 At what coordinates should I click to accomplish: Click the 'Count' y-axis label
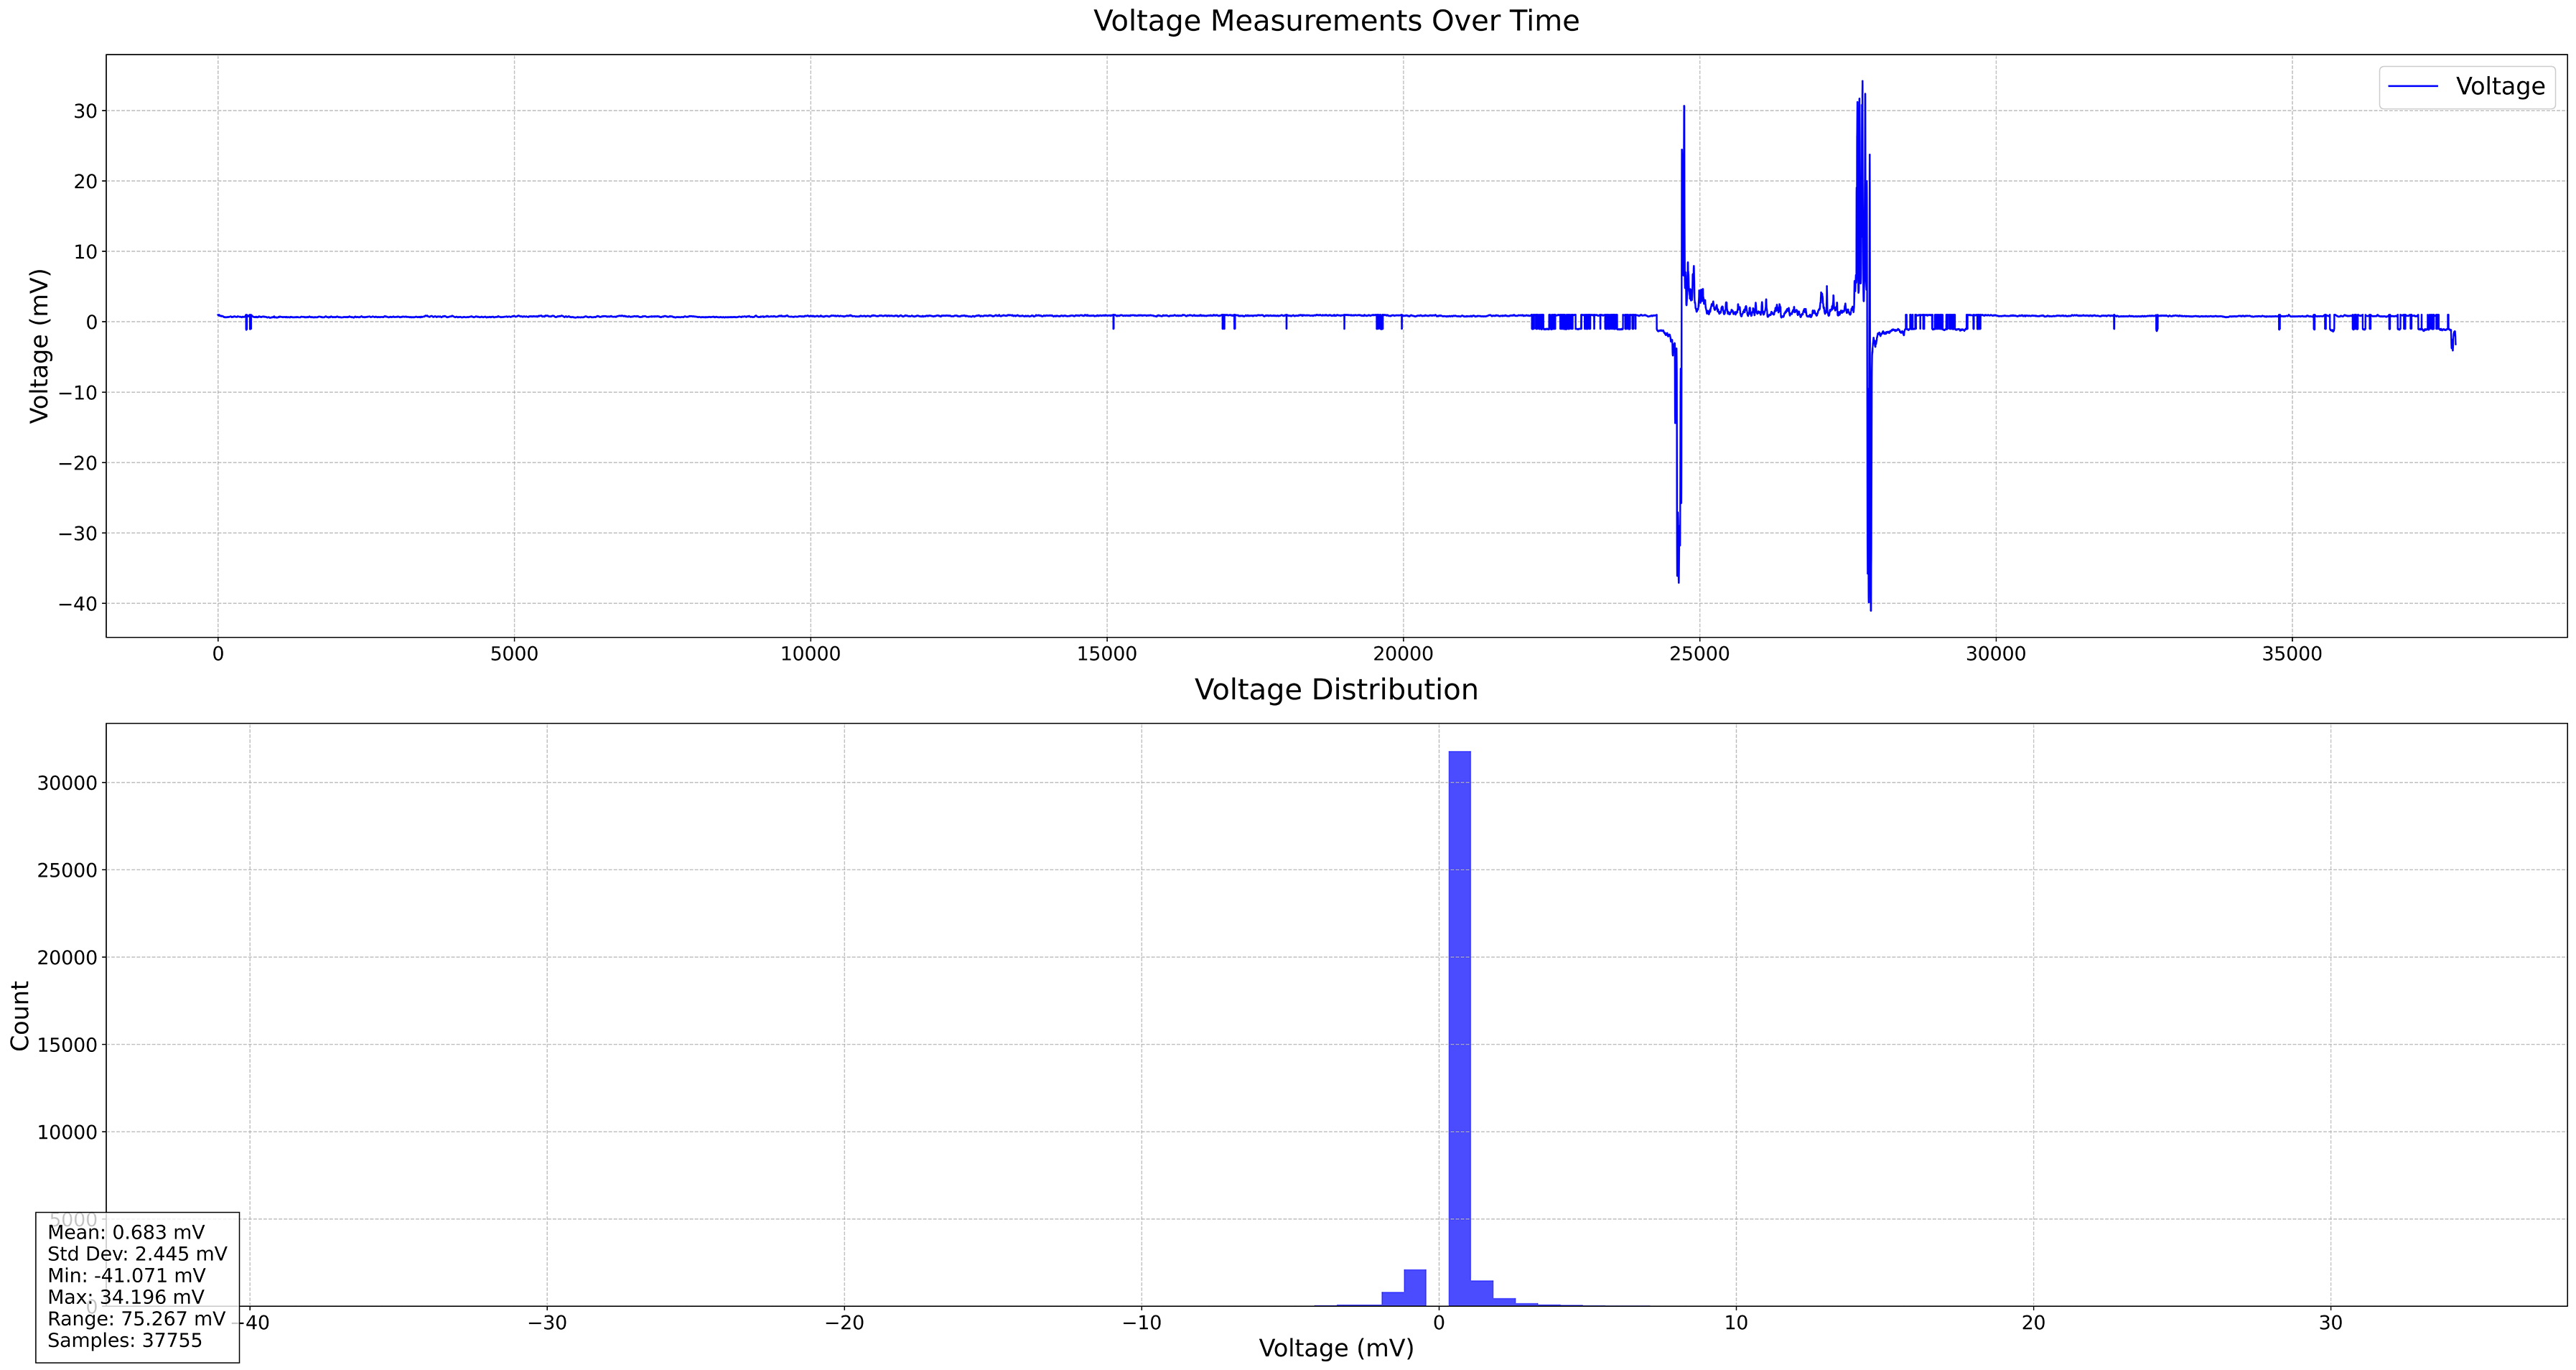20,1015
